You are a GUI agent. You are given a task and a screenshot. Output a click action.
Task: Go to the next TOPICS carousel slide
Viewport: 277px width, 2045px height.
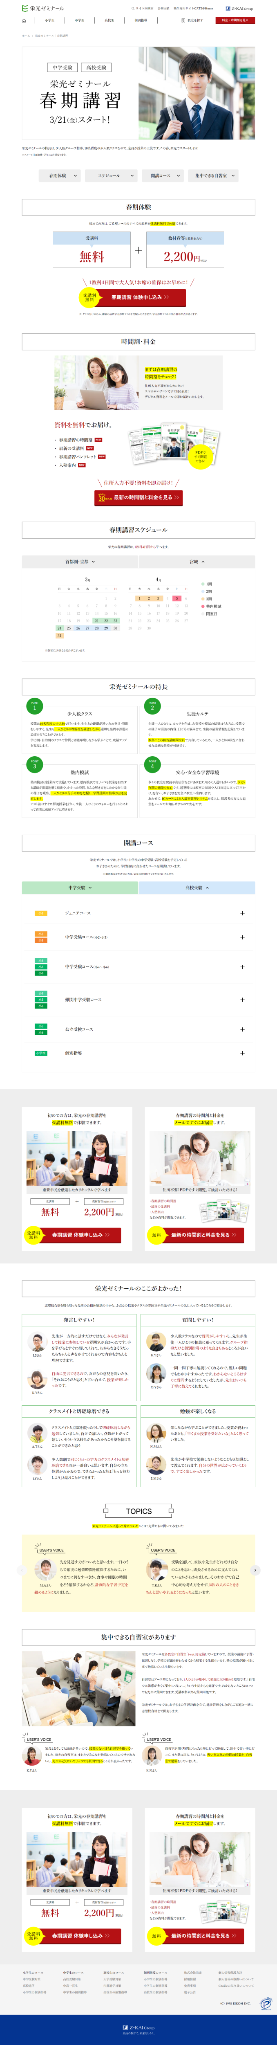tap(255, 1570)
